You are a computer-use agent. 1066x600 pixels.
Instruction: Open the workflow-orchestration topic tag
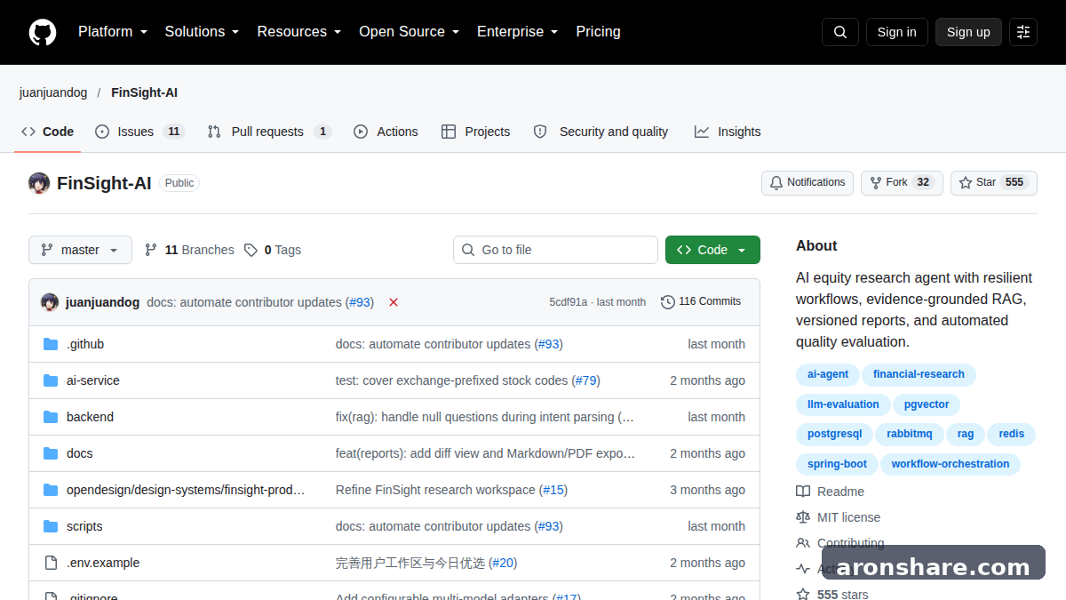point(951,464)
